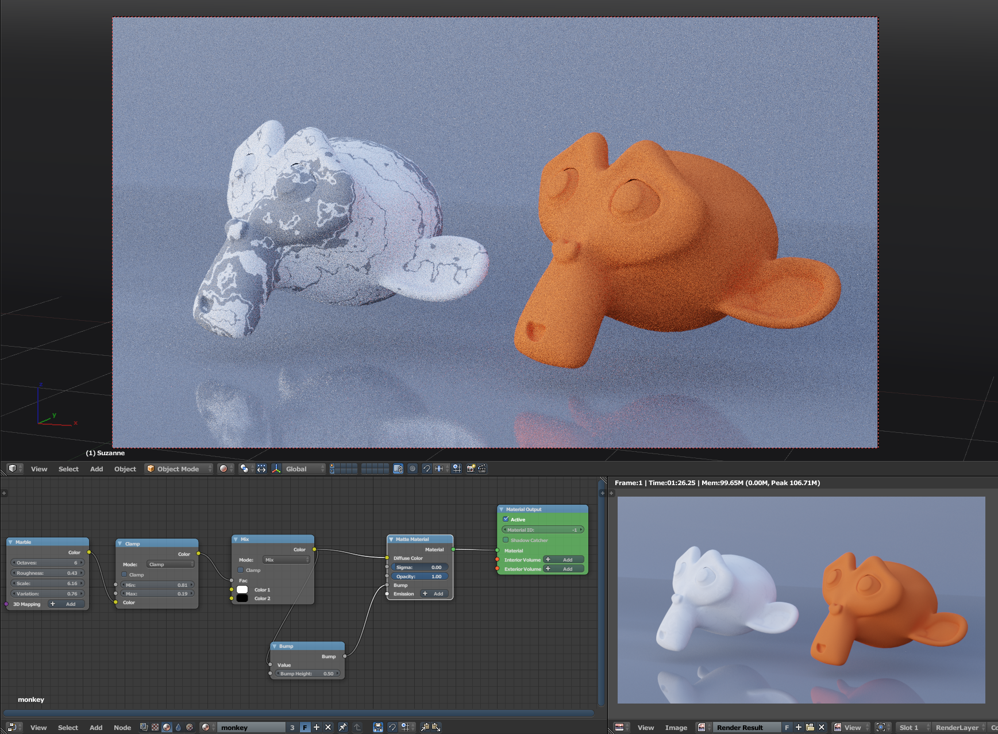Select the texture nodes checker icon
This screenshot has width=998, height=734.
[155, 727]
